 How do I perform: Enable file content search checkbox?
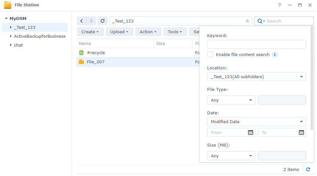210,54
